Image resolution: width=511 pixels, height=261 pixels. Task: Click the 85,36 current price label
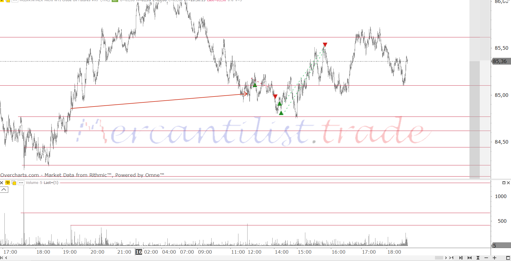tap(500, 61)
